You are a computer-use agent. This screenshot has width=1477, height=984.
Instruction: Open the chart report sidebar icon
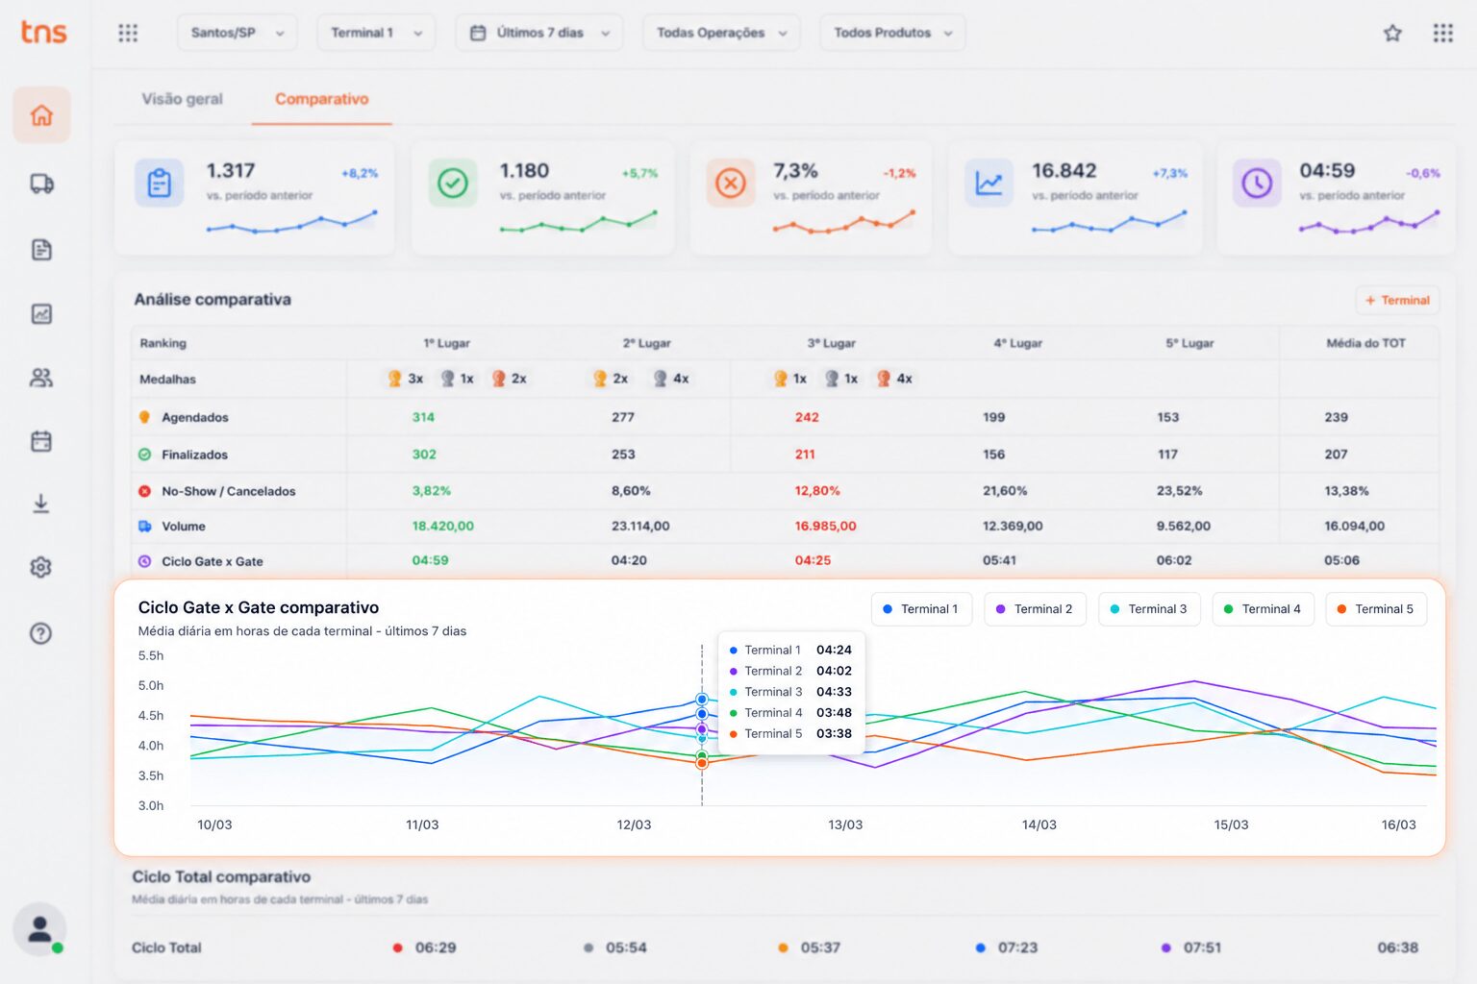coord(41,314)
